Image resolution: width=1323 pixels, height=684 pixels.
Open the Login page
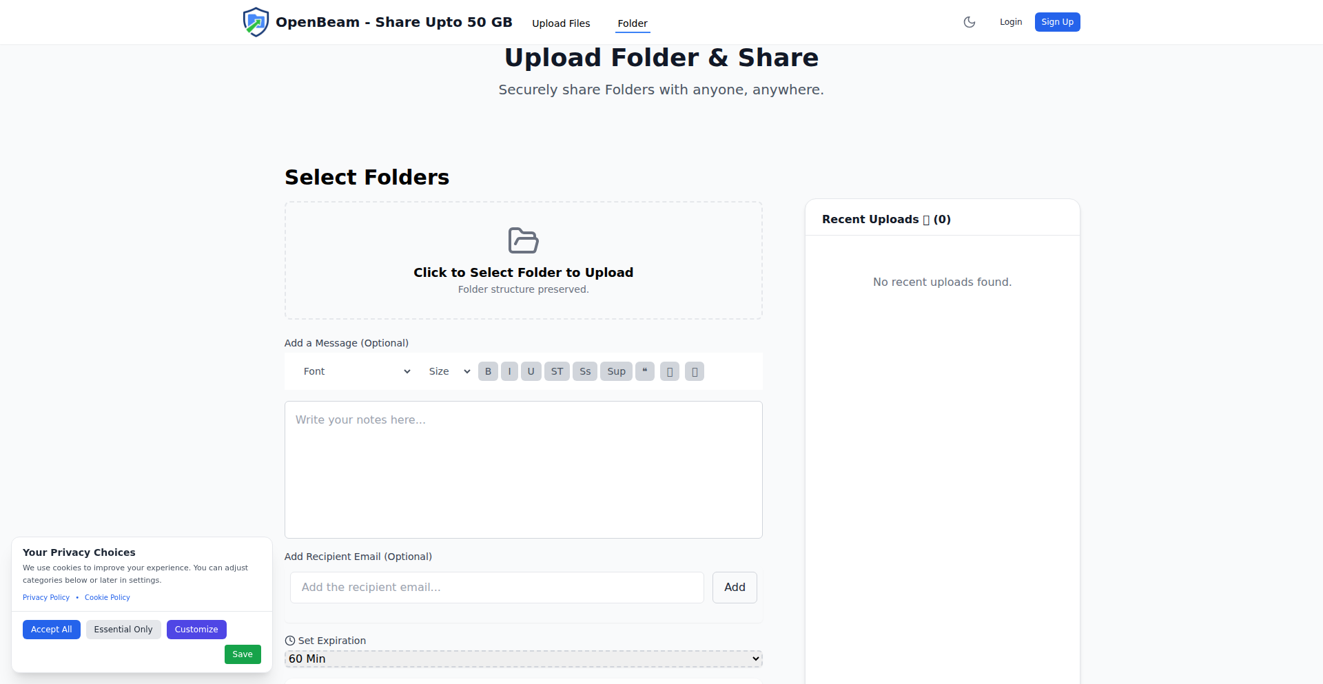(1011, 22)
